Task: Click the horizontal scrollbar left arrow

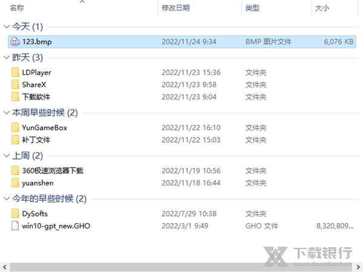Action: 5,267
